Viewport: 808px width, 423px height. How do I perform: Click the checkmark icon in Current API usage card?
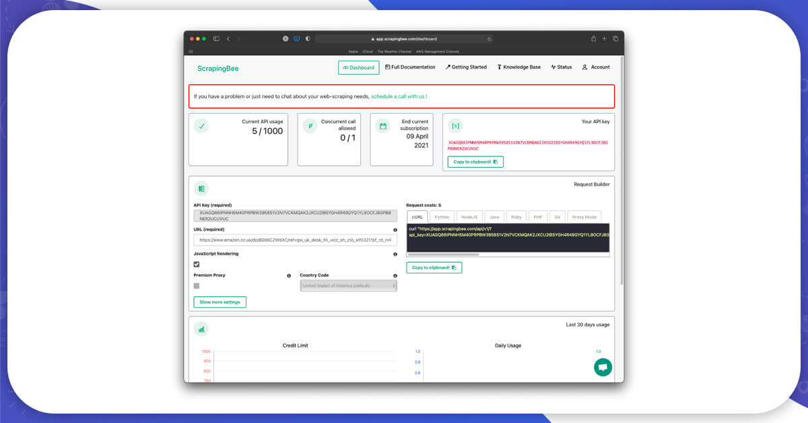coord(201,125)
